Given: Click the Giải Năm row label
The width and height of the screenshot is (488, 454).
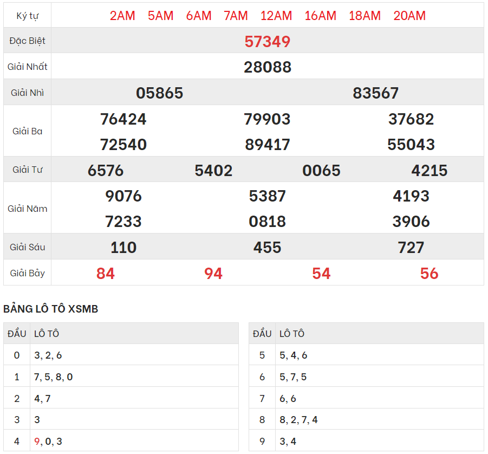Looking at the screenshot, I should click(28, 209).
